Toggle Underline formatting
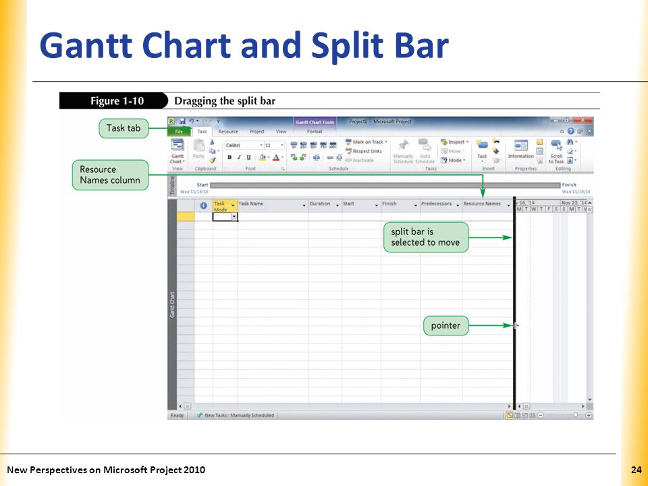648x486 pixels. (x=248, y=157)
